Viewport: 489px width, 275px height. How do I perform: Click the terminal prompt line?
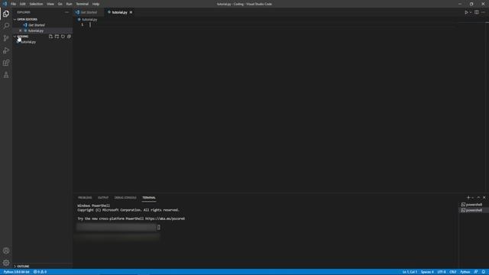tap(118, 228)
